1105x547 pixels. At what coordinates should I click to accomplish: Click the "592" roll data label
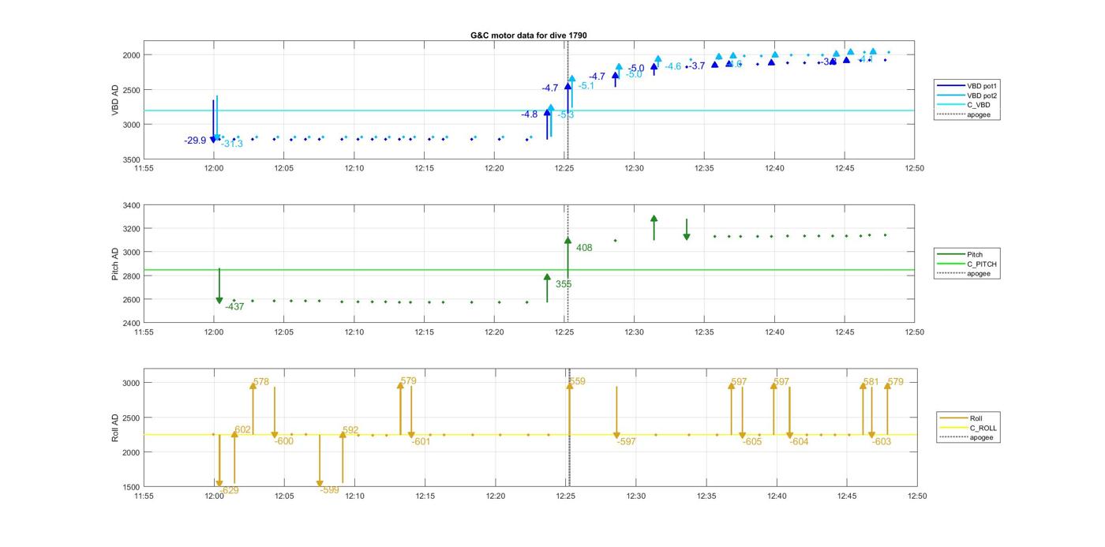[x=350, y=430]
